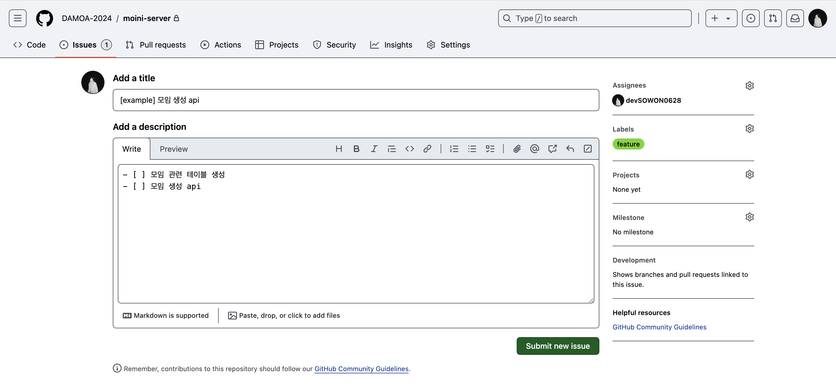Switch to the Pull requests tab

pos(156,45)
